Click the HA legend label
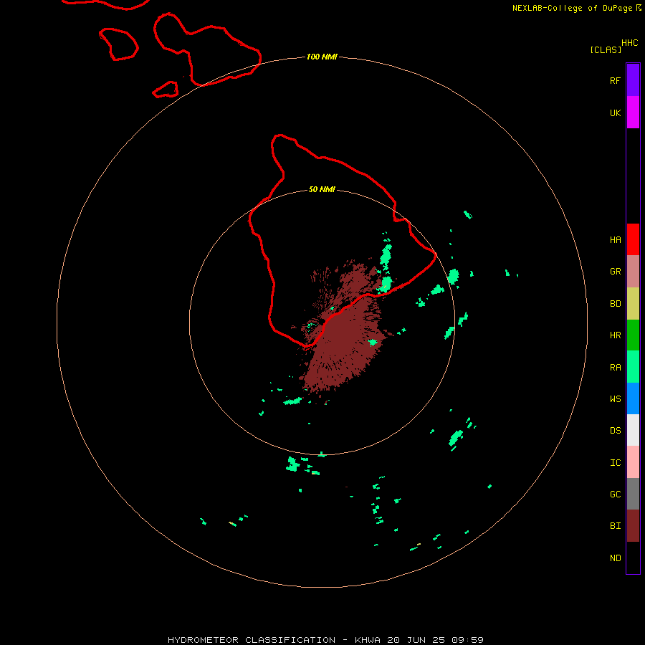 615,239
